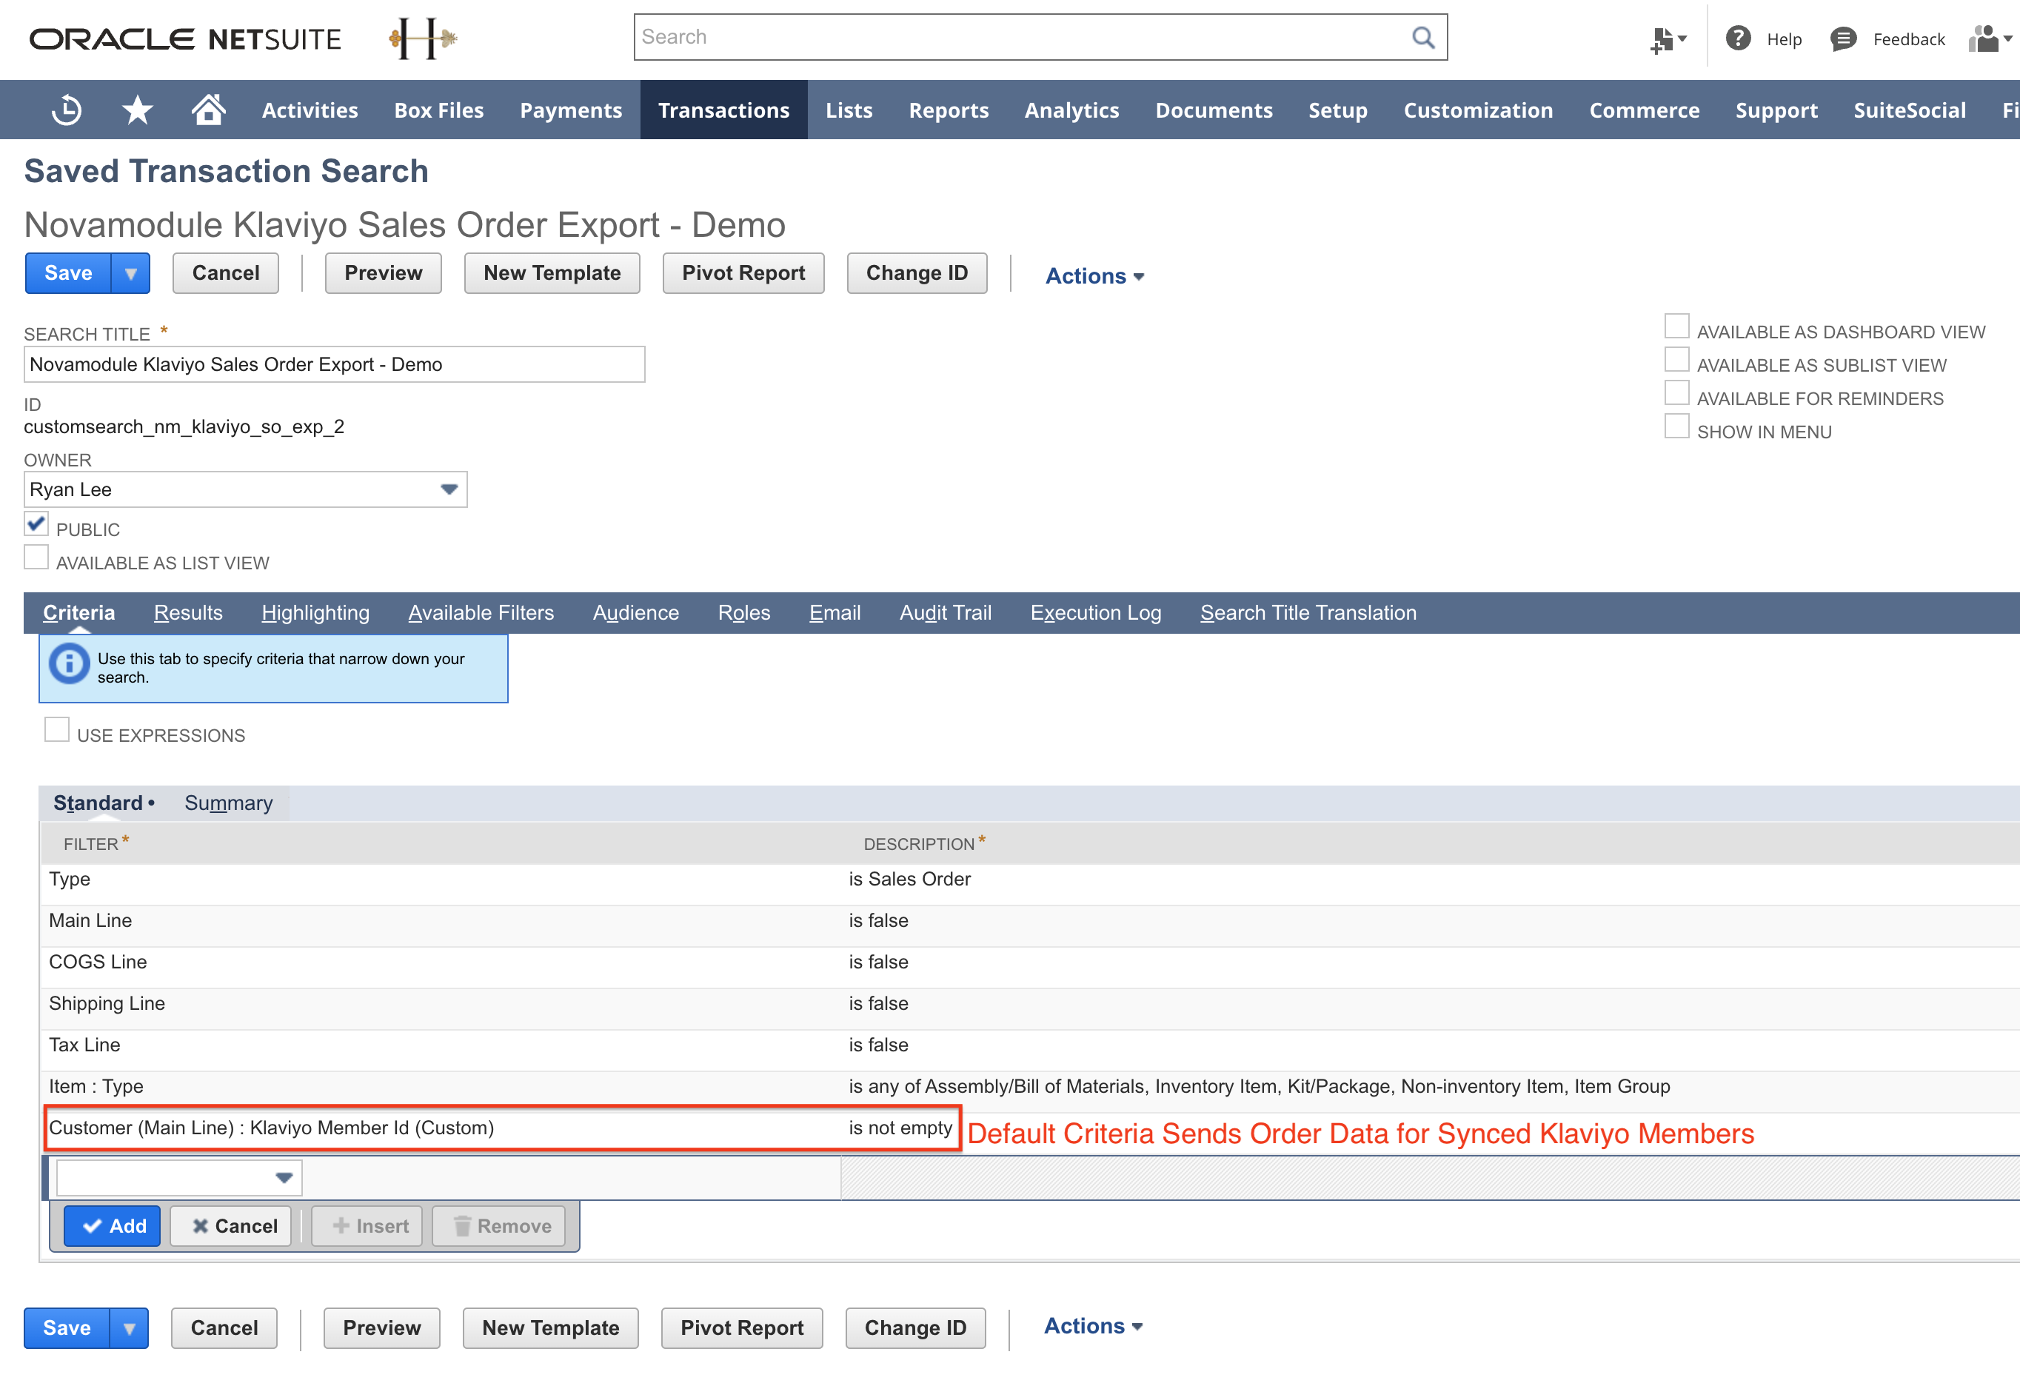Viewport: 2020px width, 1386px height.
Task: Open the bottom Actions menu
Action: point(1093,1327)
